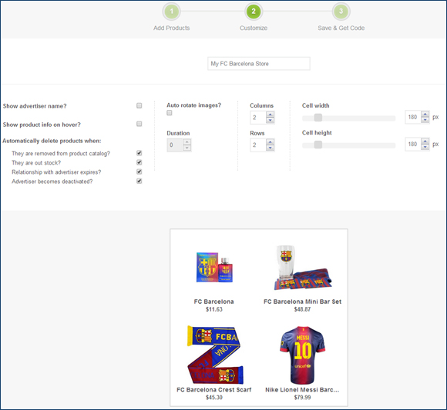Screen dimensions: 447x410
Task: Increase Cell width px with up arrow
Action: point(425,114)
